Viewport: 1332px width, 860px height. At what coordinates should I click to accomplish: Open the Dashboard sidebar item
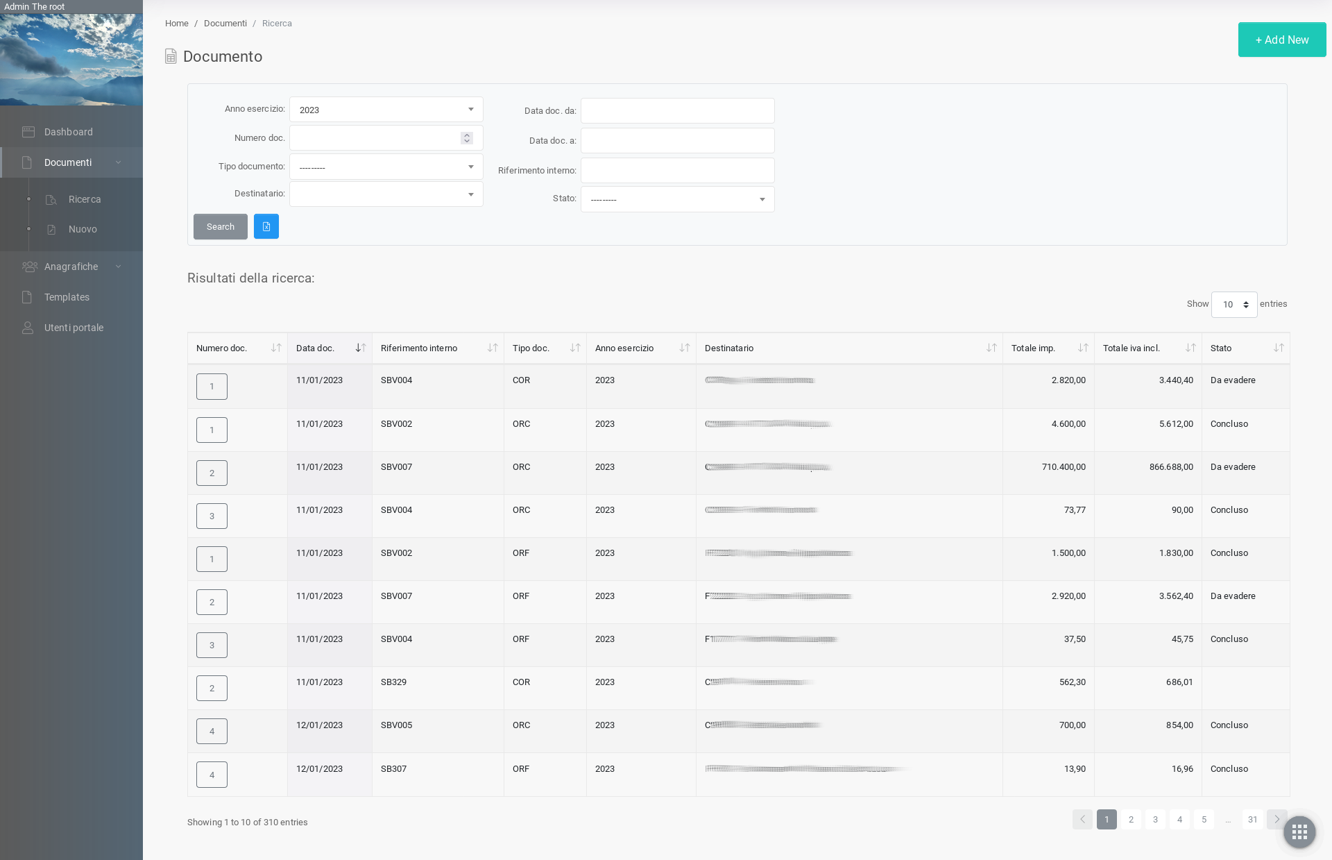(71, 132)
